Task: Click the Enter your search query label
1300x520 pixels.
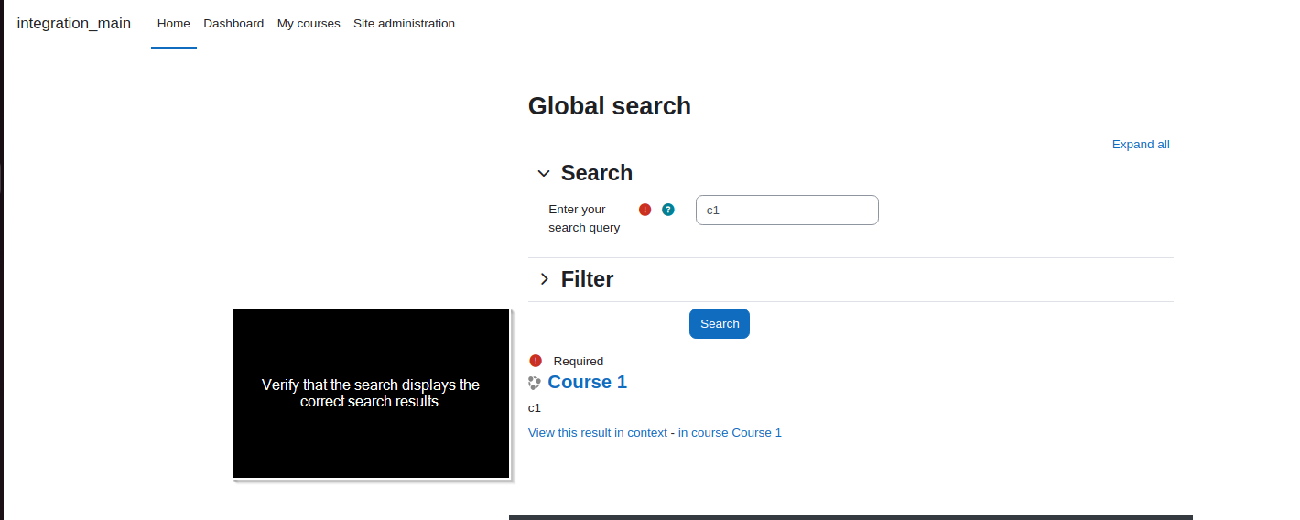Action: click(x=584, y=219)
